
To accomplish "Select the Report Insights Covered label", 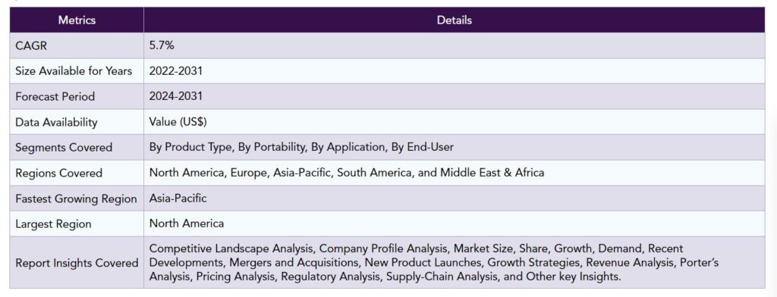I will click(77, 263).
